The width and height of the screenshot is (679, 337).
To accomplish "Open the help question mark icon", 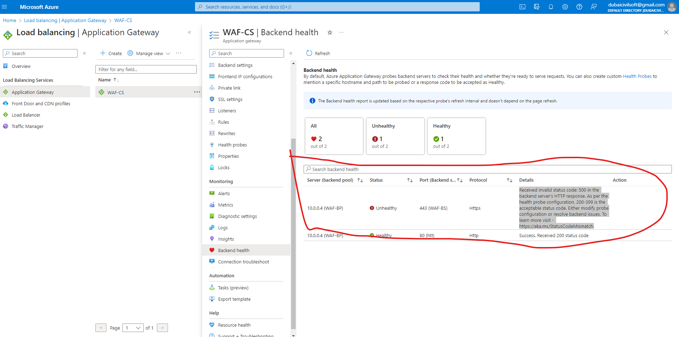I will coord(579,7).
